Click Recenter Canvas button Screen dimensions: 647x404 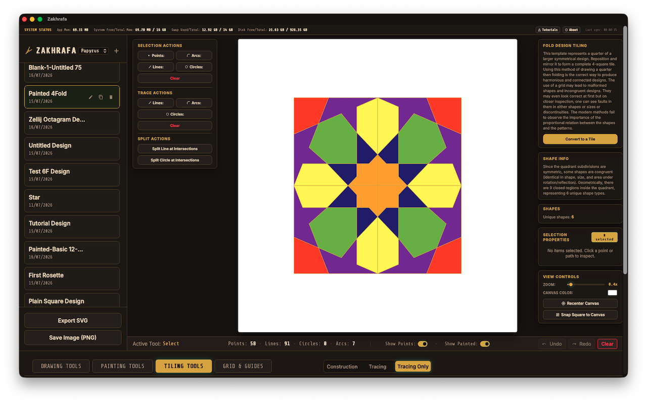(x=580, y=304)
